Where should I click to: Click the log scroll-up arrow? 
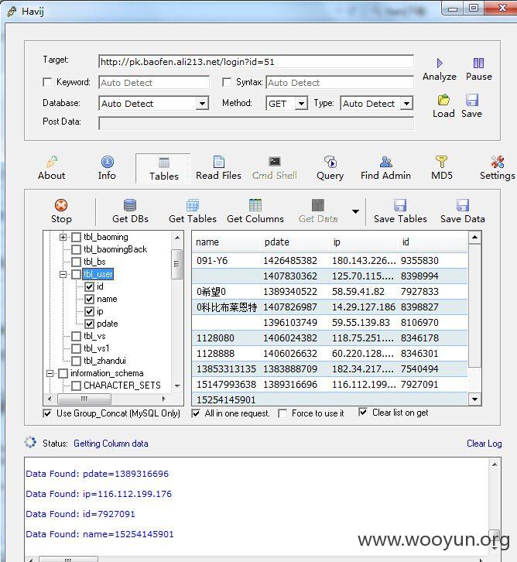click(495, 464)
